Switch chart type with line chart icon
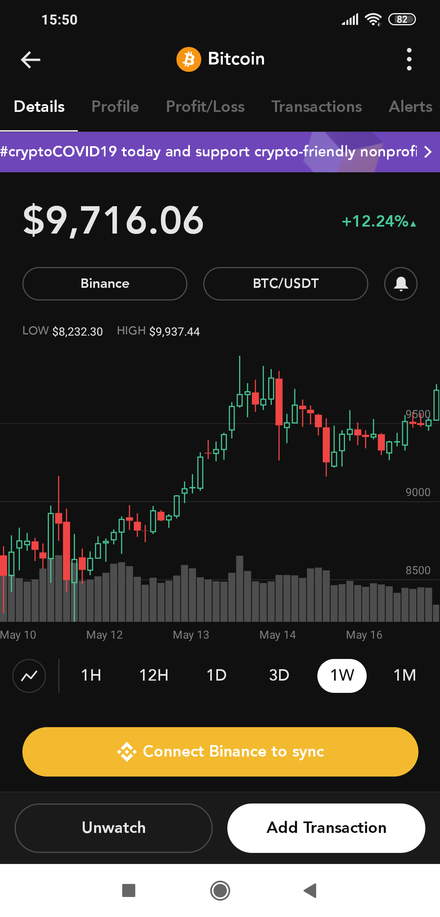The image size is (440, 917). 29,676
